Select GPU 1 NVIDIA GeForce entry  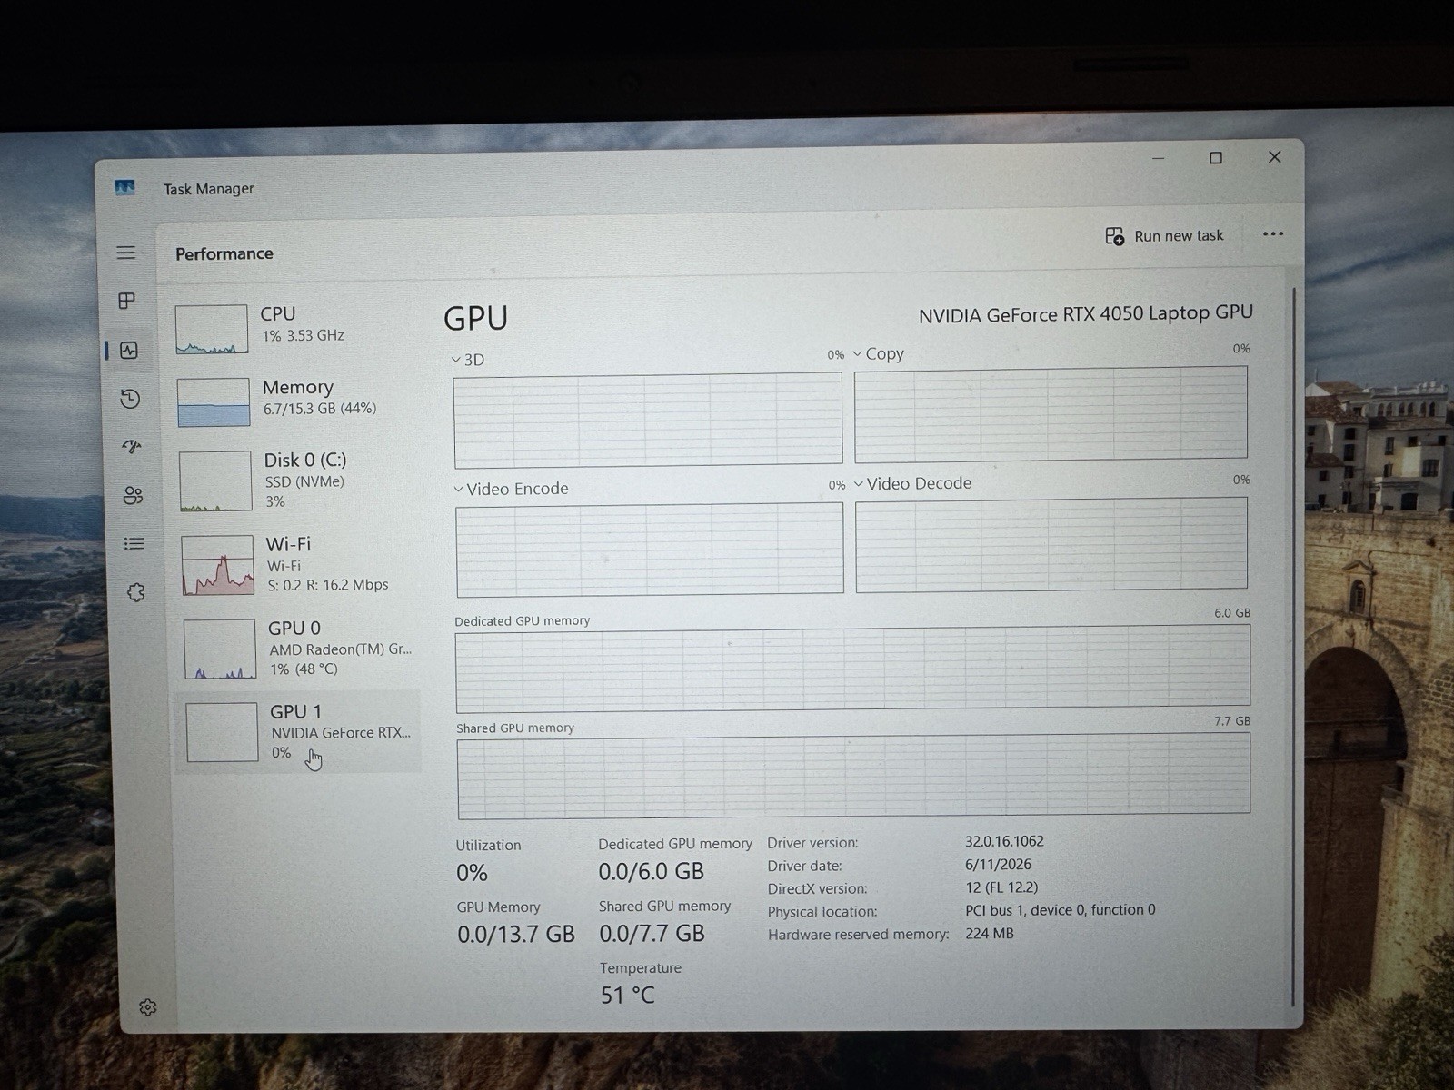click(299, 731)
